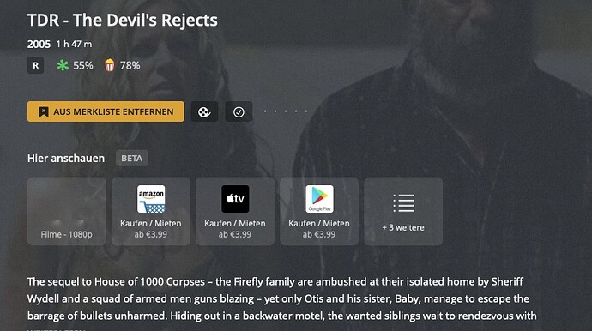Click the Rotten Tomatoes critic splat icon
The image size is (592, 331).
click(63, 65)
